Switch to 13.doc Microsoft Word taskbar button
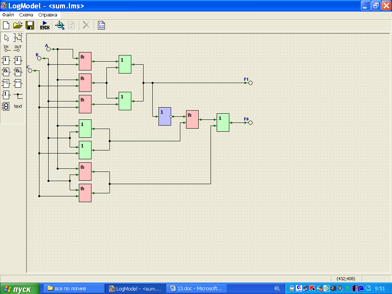This screenshot has width=392, height=294. (196, 289)
